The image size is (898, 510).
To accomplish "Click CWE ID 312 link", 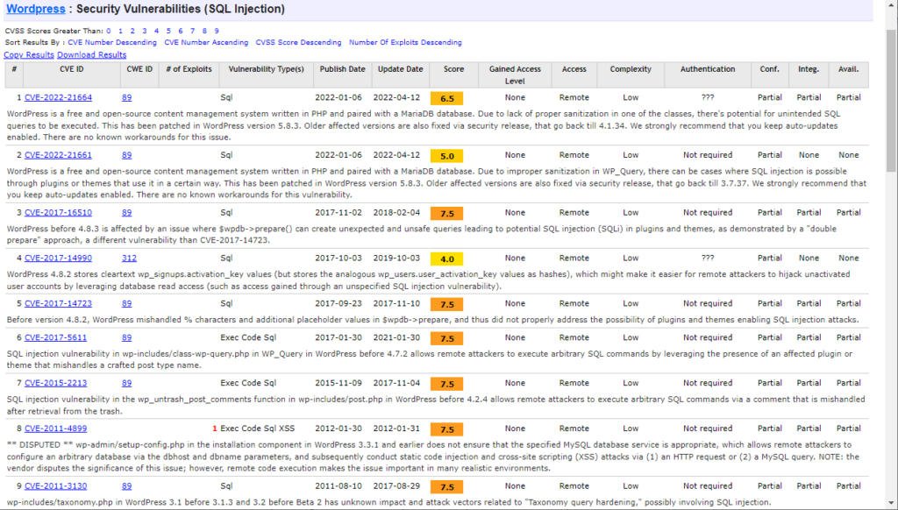I will 129,259.
